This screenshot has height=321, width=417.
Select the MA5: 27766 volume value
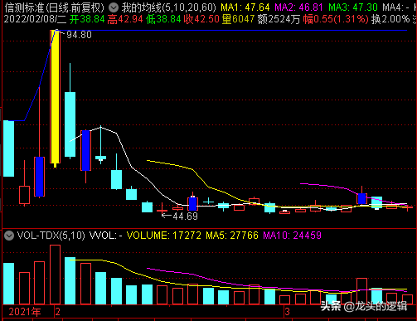232,236
